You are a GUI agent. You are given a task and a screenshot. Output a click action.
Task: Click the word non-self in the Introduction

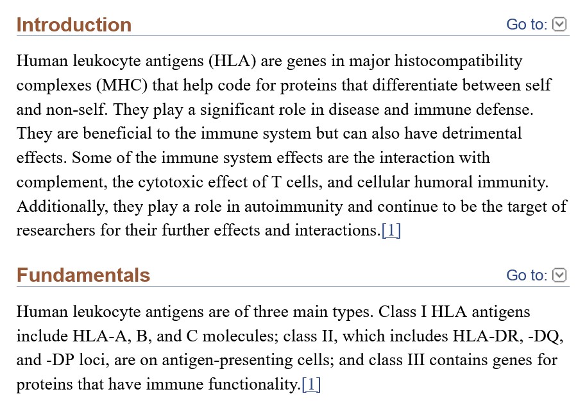point(76,110)
